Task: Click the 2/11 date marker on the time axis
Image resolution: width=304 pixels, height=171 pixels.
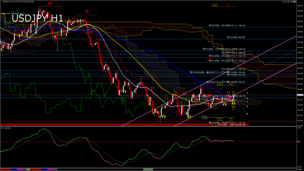Action: (x=28, y=170)
